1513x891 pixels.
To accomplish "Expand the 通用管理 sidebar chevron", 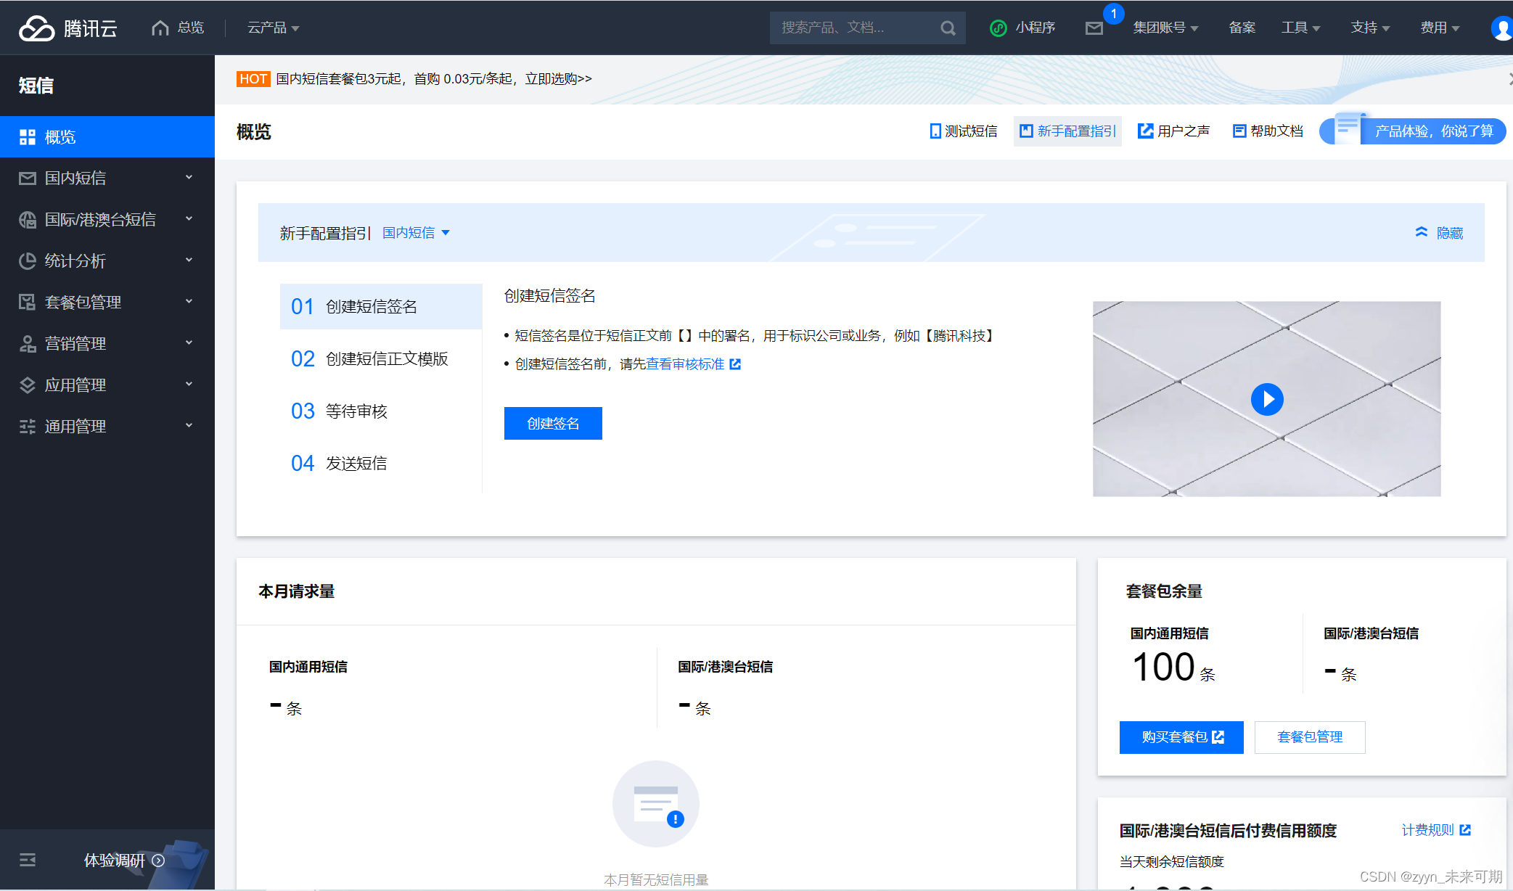I will [189, 425].
